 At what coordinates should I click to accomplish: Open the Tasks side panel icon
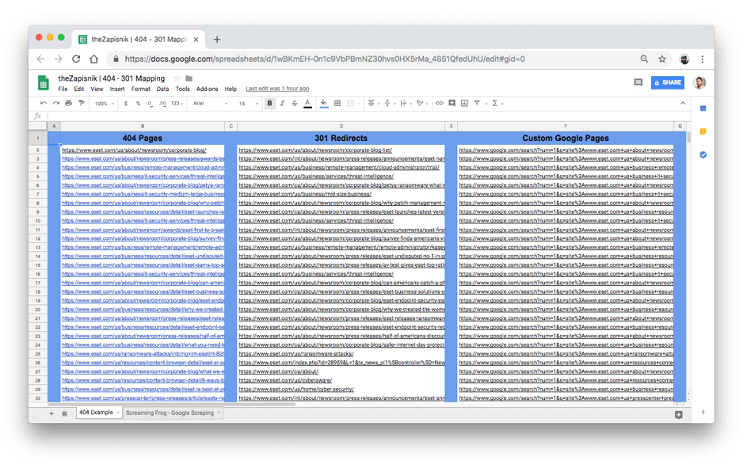click(703, 154)
